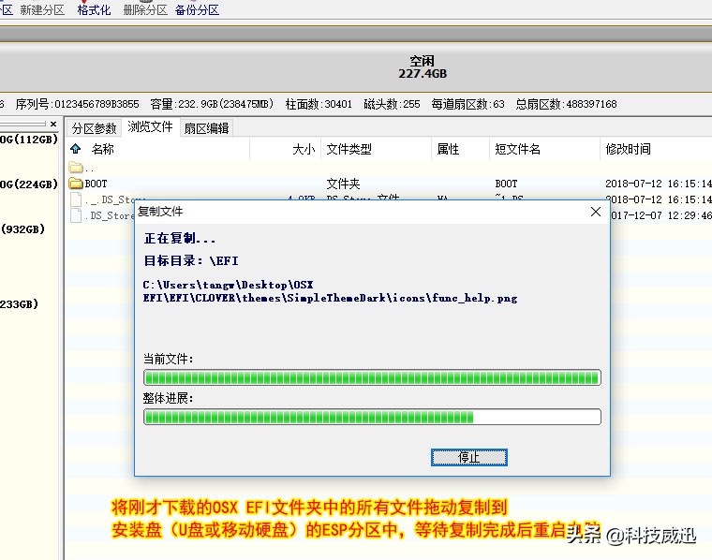Click the BOOT row's 文件夹 type cell
This screenshot has width=712, height=560.
point(343,184)
